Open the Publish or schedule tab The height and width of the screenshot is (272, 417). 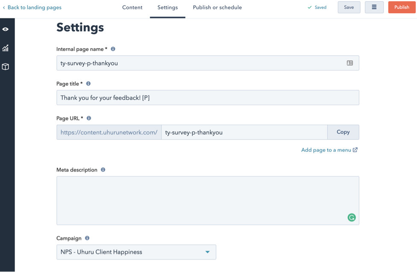coord(217,7)
